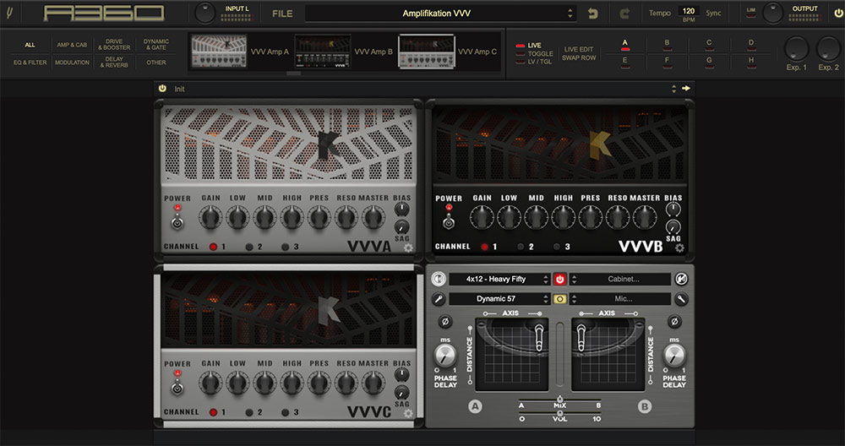Screen dimensions: 845x446
Task: Show ALL effect categories
Action: [x=30, y=45]
